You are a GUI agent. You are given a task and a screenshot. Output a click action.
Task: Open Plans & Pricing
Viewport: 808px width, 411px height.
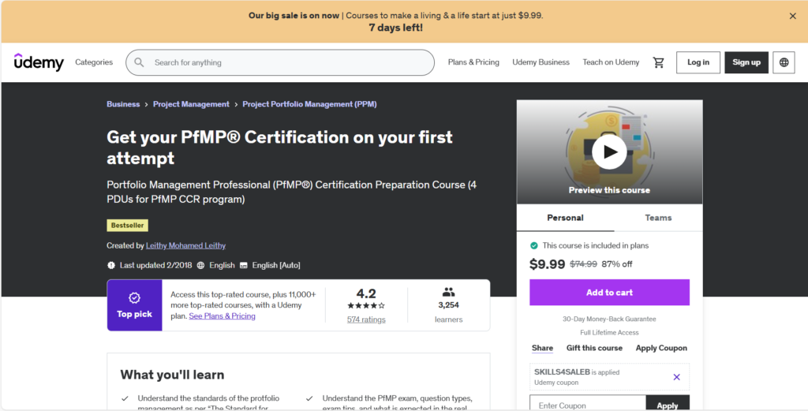(x=473, y=62)
